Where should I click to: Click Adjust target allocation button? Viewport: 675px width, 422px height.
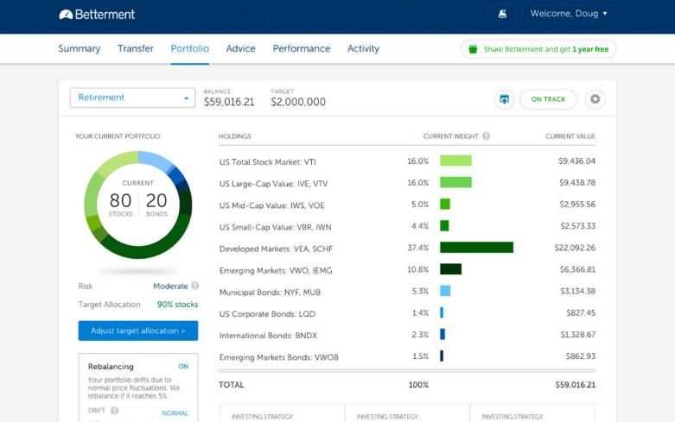138,331
